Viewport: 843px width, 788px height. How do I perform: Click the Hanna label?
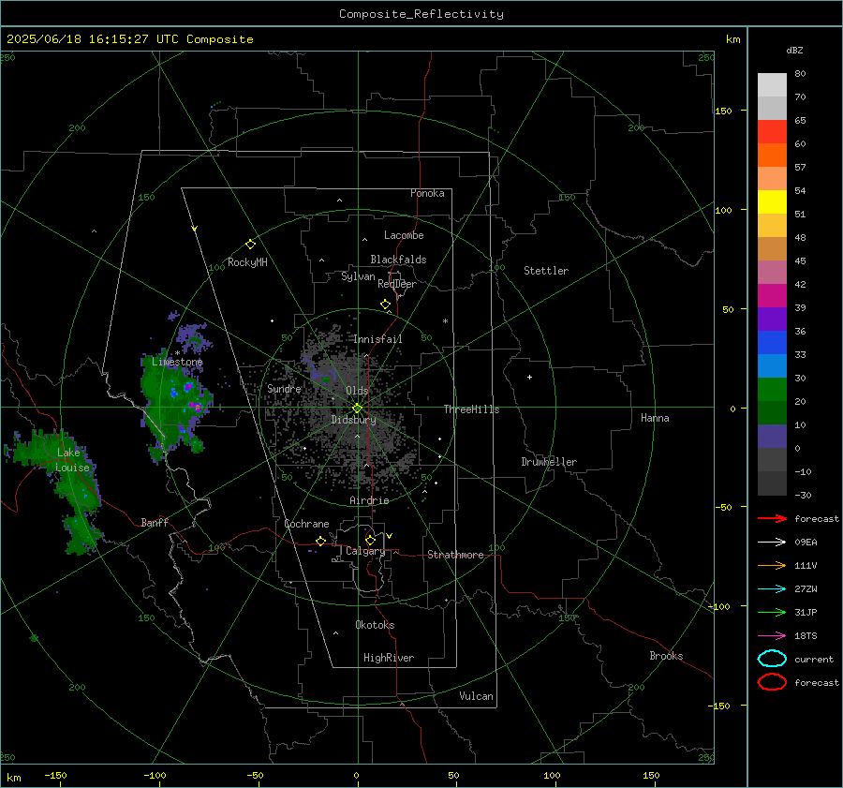coord(655,418)
